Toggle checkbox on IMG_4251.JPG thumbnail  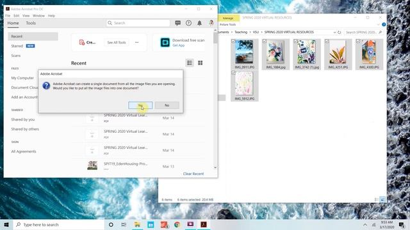[327, 41]
